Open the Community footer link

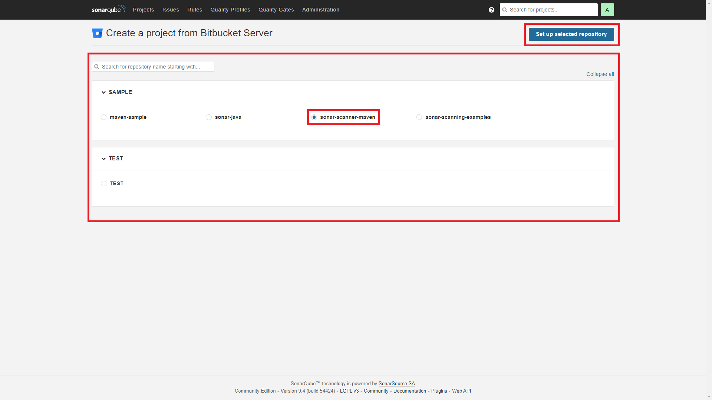[376, 391]
